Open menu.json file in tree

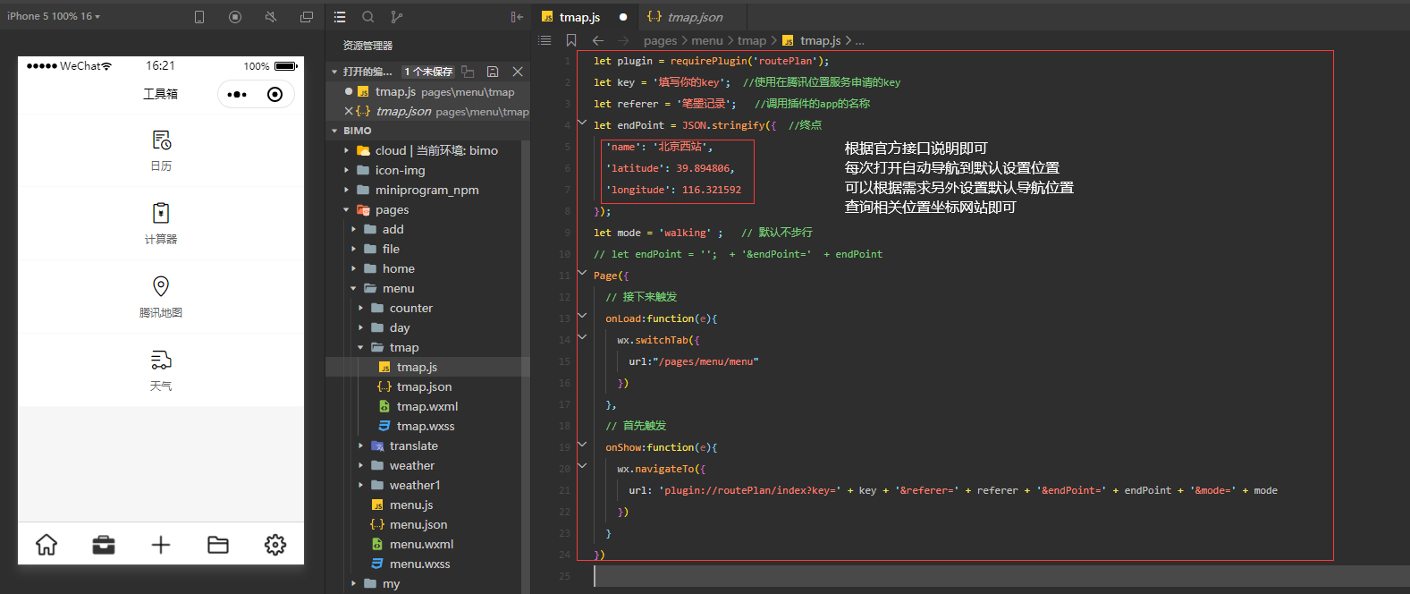click(427, 524)
